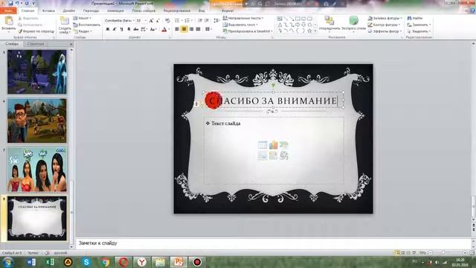Click Reset (Восстановить) slide button
Screen dimensions: 476x268
(87, 25)
